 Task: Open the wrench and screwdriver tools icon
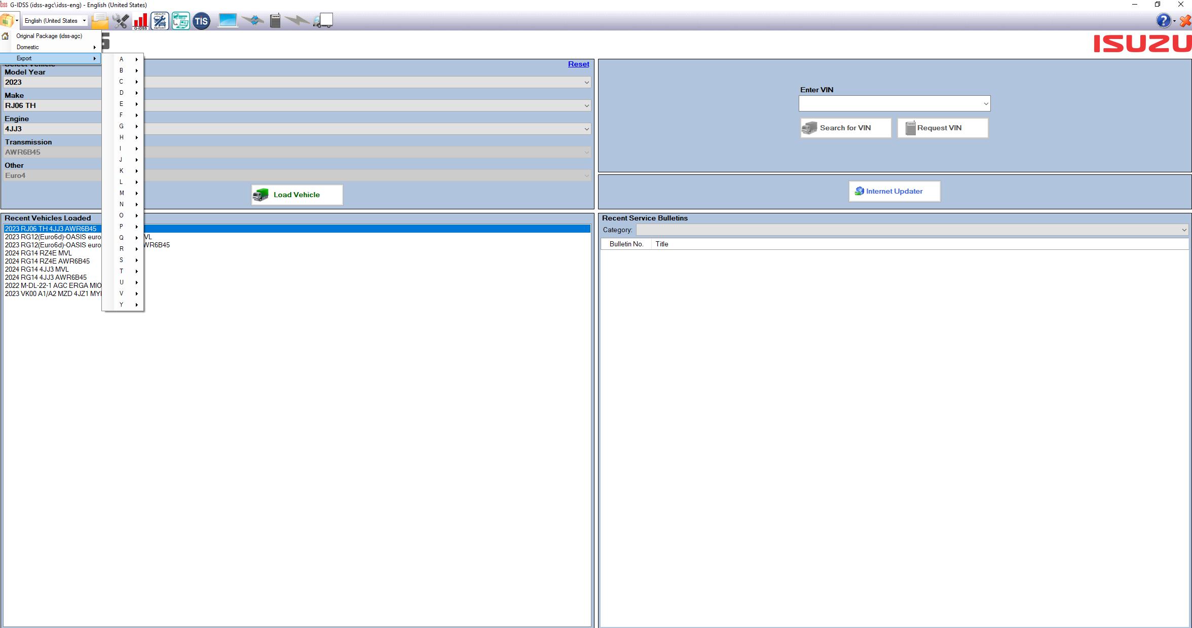pyautogui.click(x=121, y=21)
